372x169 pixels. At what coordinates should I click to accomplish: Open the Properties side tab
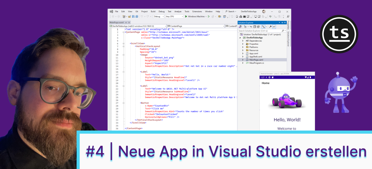[288, 25]
